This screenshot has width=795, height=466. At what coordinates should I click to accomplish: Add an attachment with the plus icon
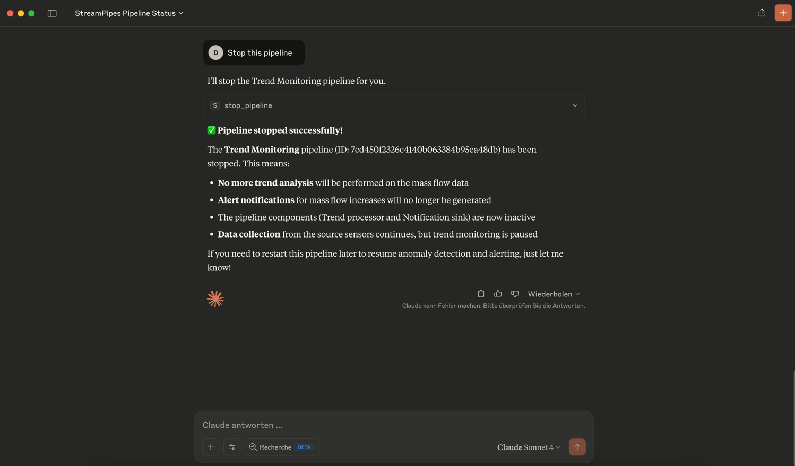tap(211, 447)
